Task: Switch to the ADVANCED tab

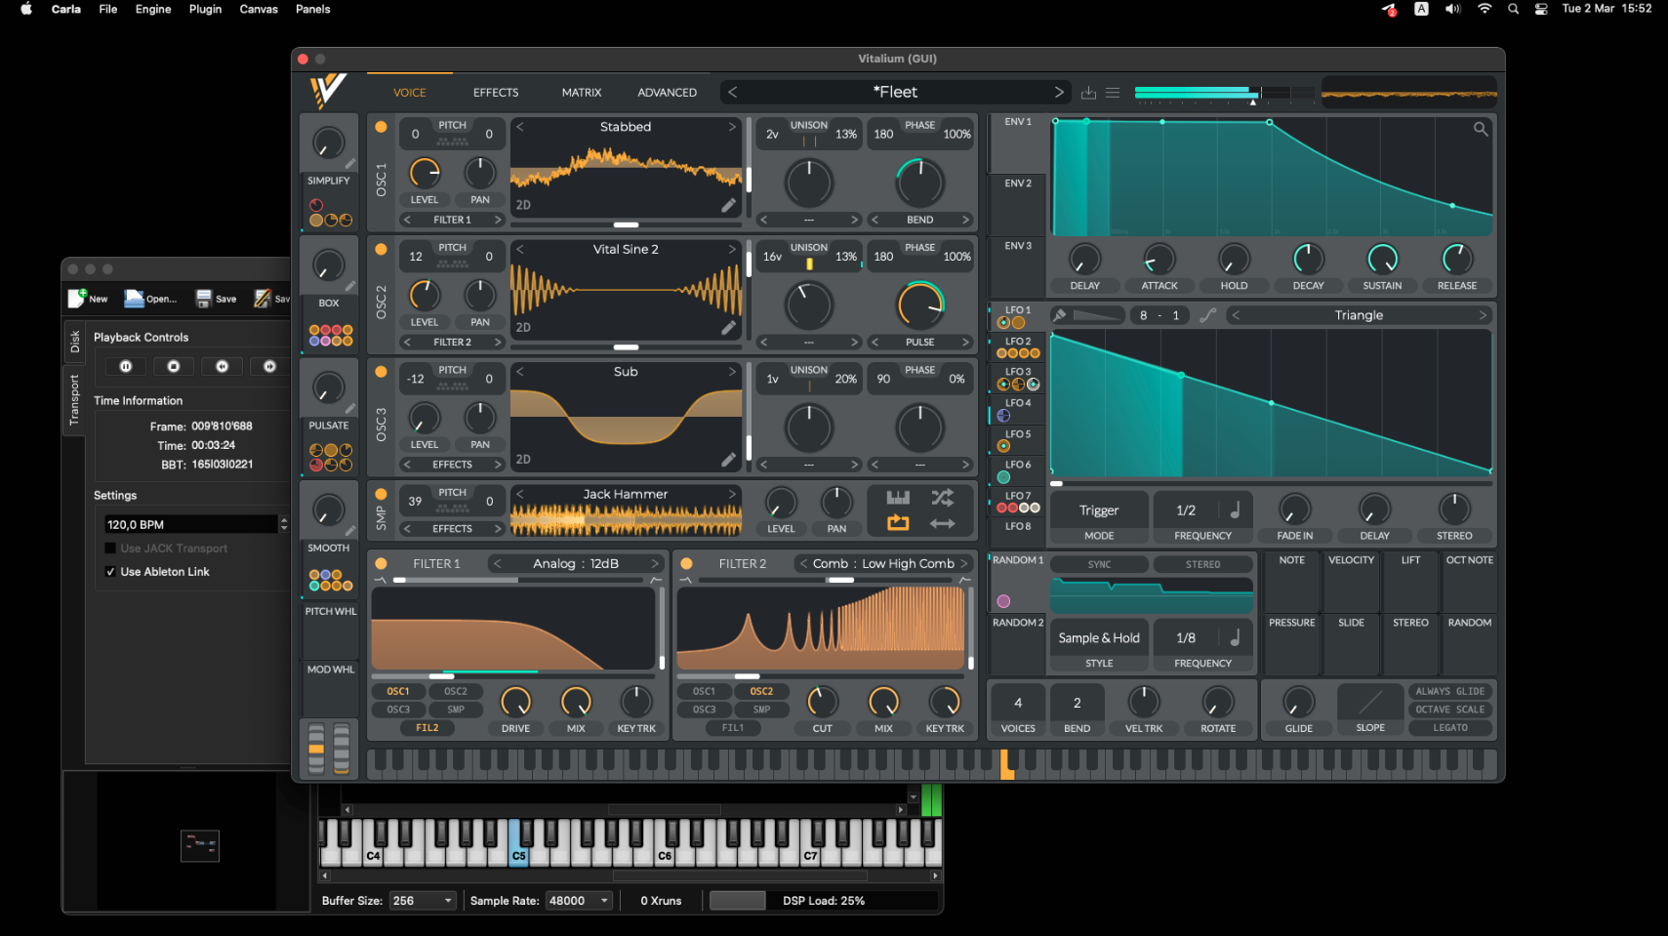Action: (668, 93)
